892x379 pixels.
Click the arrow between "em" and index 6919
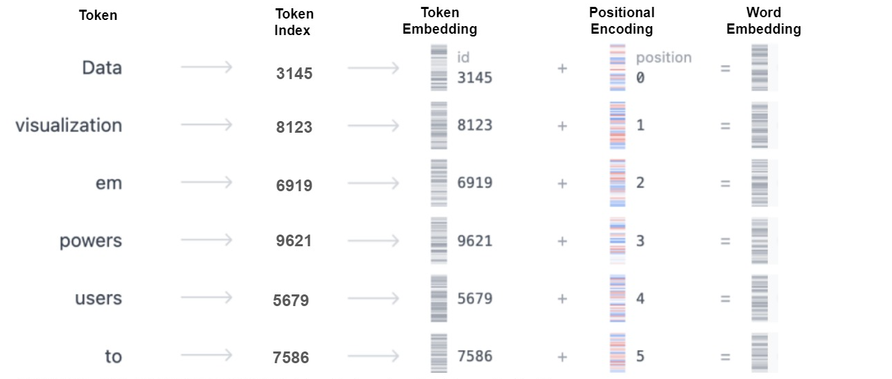[207, 183]
